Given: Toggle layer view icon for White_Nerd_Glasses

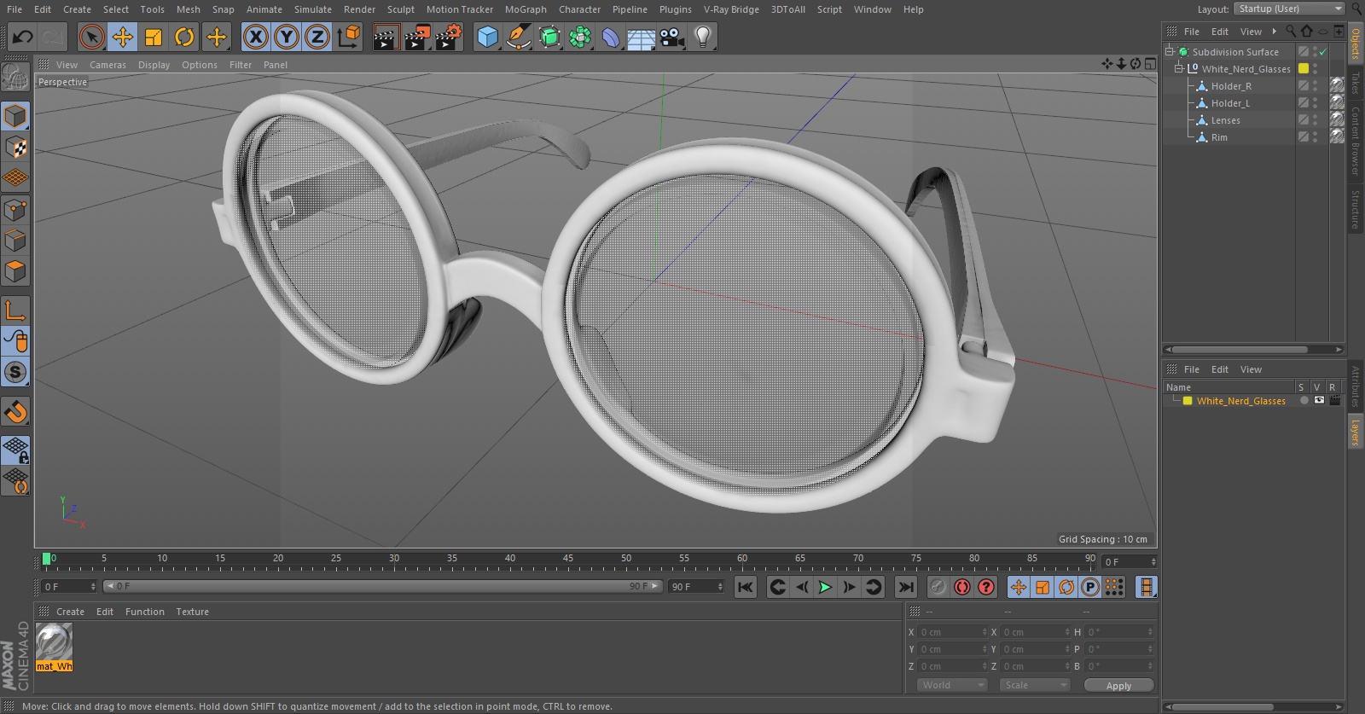Looking at the screenshot, I should [1319, 400].
